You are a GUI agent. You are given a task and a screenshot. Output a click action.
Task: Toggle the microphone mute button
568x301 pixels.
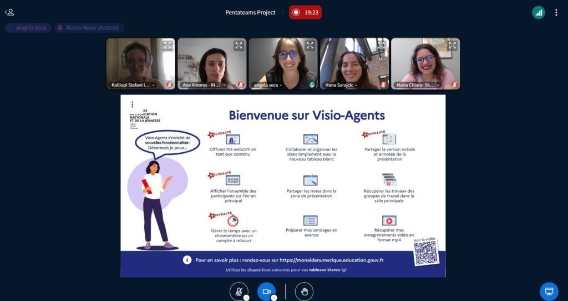[239, 292]
